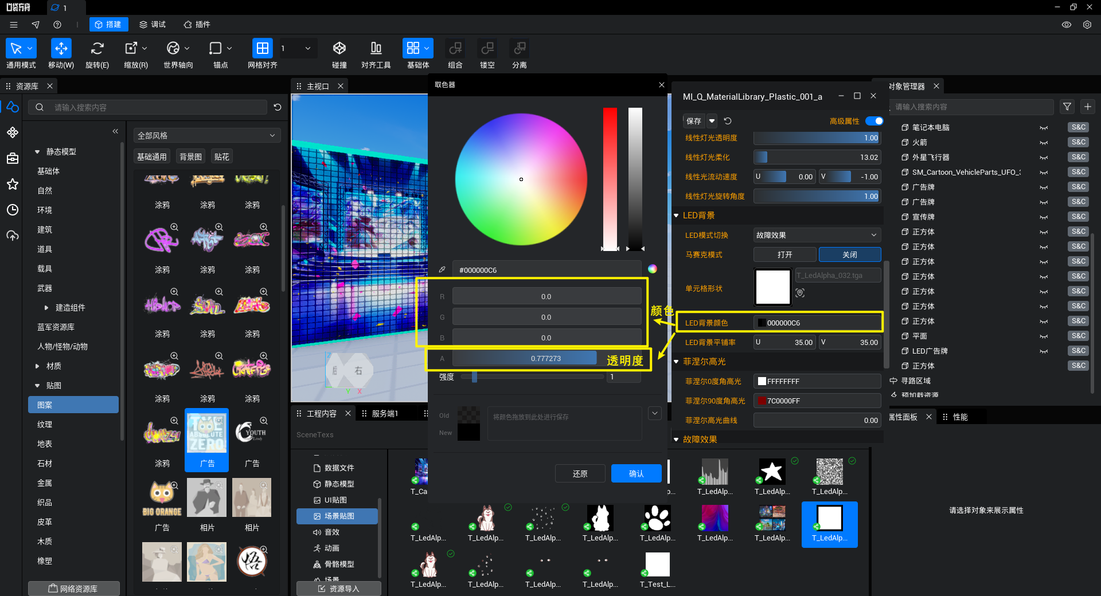Open the hamburger menu icon

point(14,25)
